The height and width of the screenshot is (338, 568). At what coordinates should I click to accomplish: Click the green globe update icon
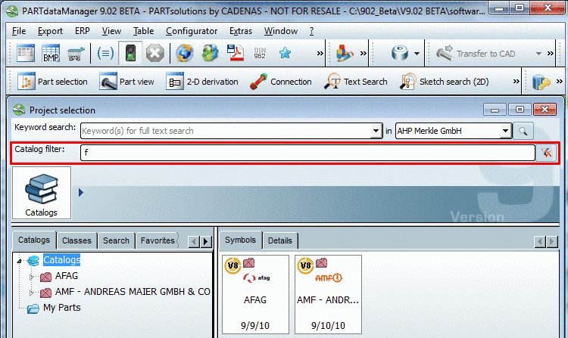pyautogui.click(x=210, y=54)
